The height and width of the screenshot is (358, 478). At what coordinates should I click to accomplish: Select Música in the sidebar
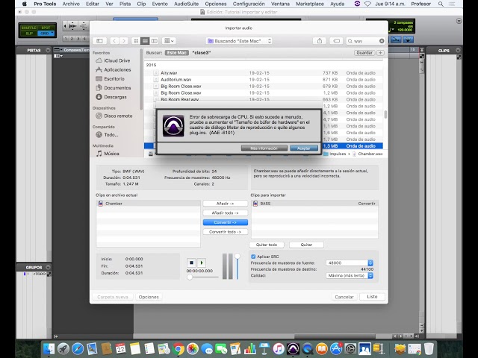(108, 154)
